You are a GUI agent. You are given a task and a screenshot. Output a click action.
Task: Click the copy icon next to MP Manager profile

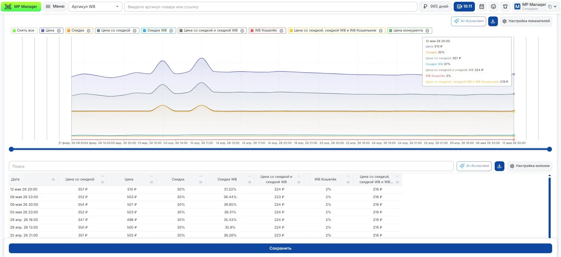pos(550,7)
